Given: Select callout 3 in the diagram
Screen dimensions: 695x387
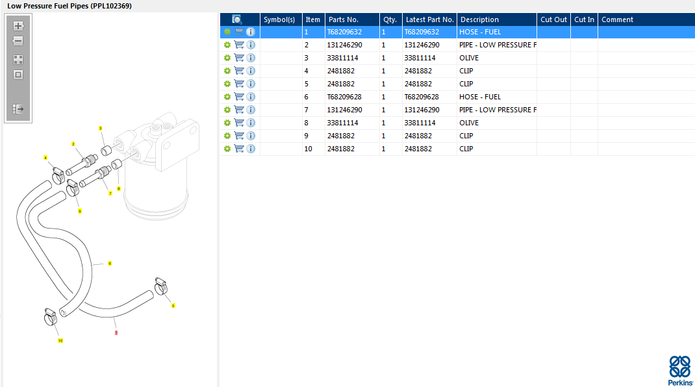Looking at the screenshot, I should point(101,128).
